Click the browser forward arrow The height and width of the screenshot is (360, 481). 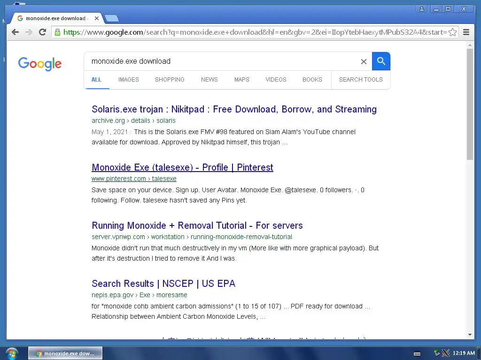coord(29,32)
